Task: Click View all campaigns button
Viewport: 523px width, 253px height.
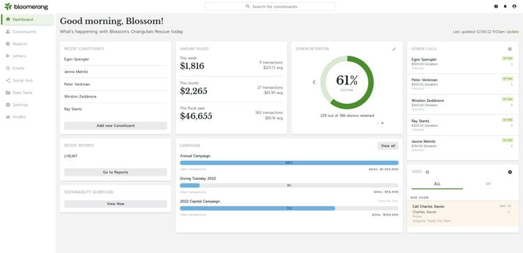Action: (x=388, y=146)
